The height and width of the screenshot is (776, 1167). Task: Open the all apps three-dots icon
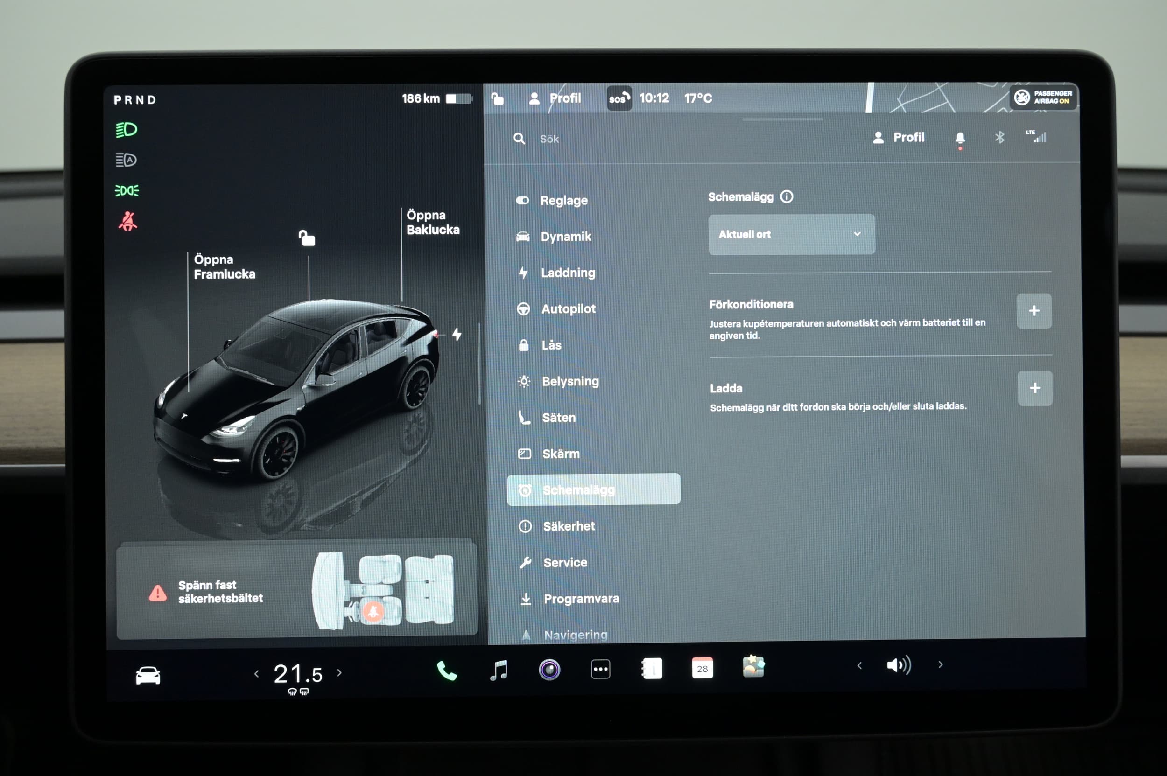[x=600, y=669]
